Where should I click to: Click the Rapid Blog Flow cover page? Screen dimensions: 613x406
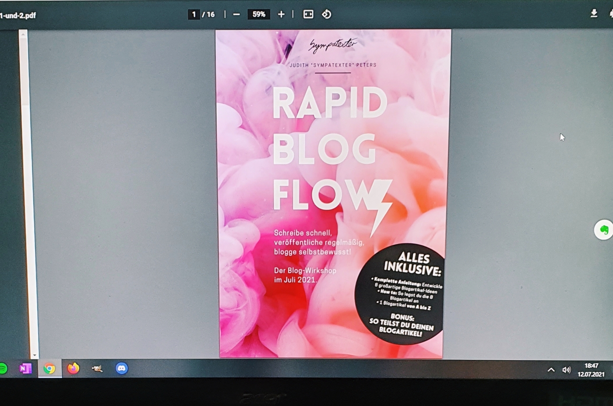[333, 193]
